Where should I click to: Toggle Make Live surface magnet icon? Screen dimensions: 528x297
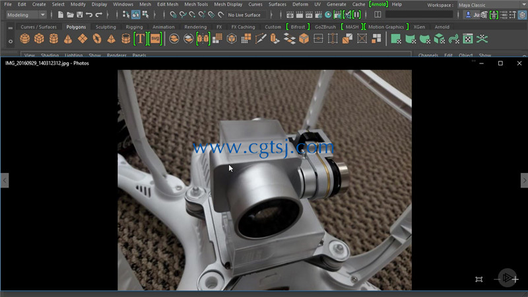[x=221, y=15]
